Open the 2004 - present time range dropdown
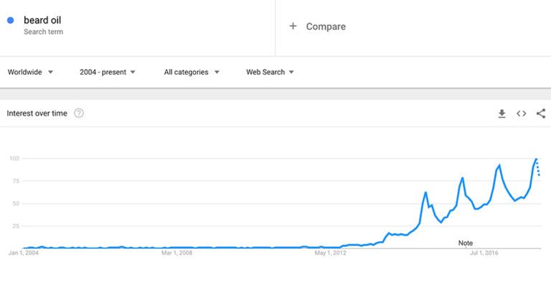Image resolution: width=551 pixels, height=282 pixels. pos(107,72)
